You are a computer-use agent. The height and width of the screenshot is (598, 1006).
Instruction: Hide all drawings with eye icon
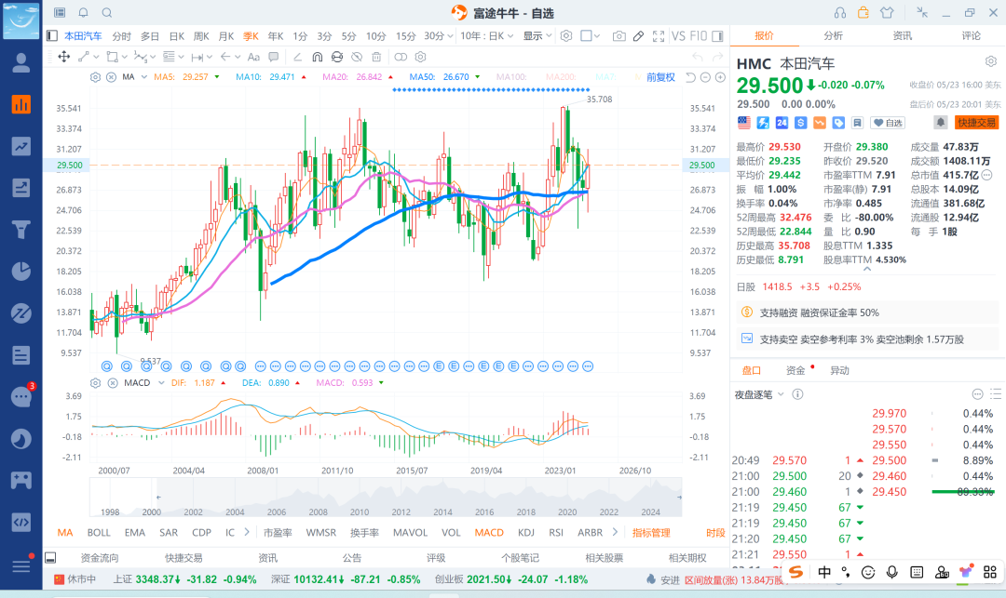point(357,57)
